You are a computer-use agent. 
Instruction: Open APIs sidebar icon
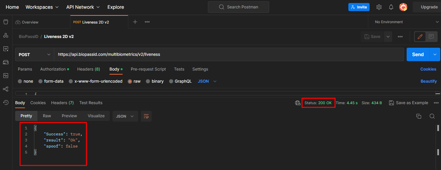[x=6, y=35]
